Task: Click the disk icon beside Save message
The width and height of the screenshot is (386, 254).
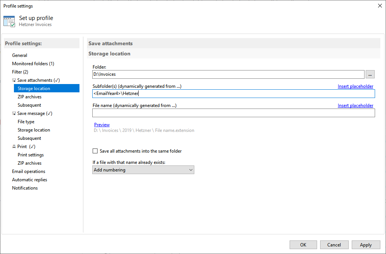Action: tap(14, 113)
